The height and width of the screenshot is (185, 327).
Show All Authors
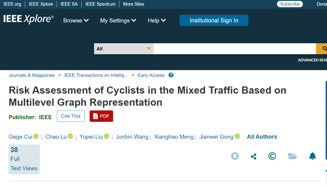[x=262, y=137]
